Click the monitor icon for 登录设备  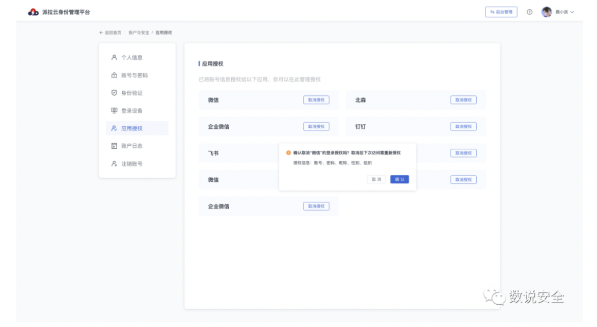coord(114,111)
